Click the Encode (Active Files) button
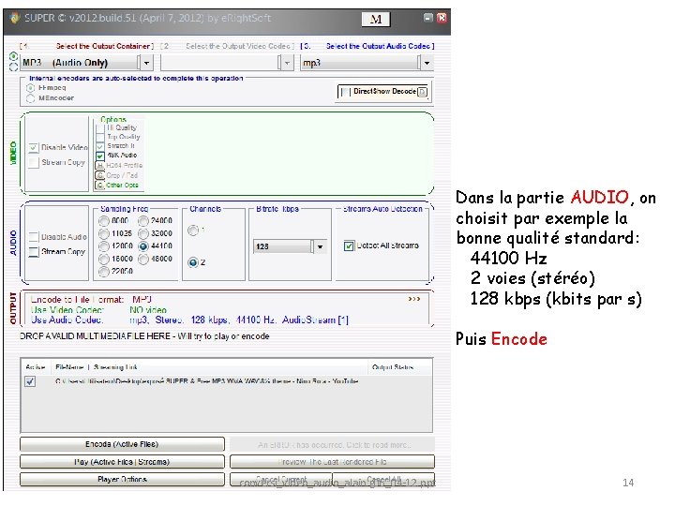 [x=122, y=444]
